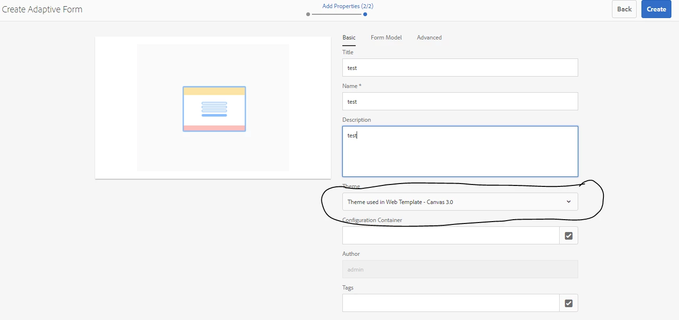Click the Configuration Container text field
The image size is (679, 320).
pyautogui.click(x=451, y=235)
